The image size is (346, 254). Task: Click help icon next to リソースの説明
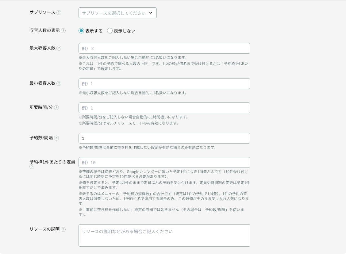click(x=63, y=229)
